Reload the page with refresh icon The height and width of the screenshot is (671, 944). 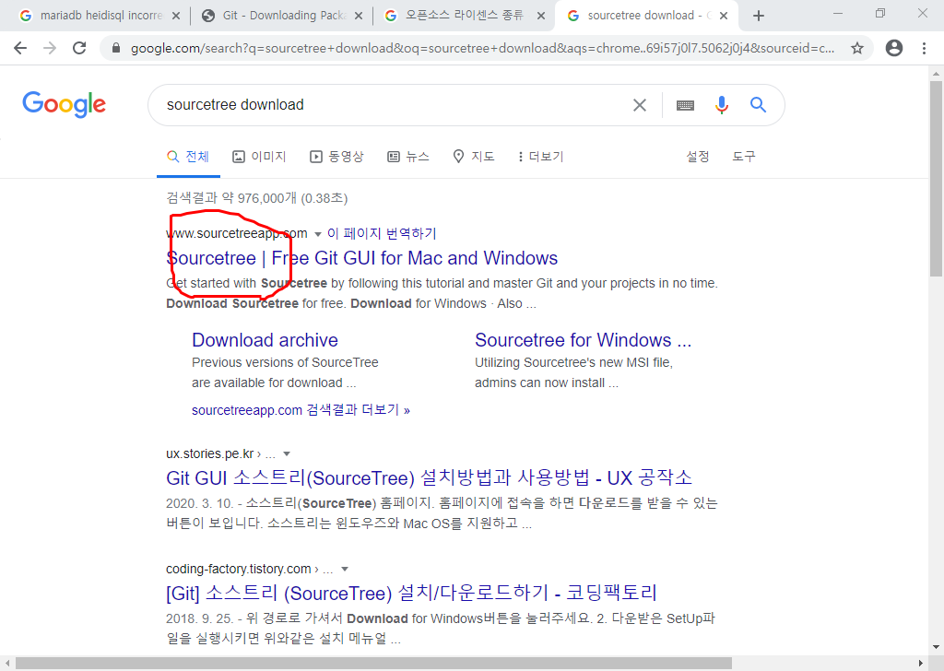pos(79,48)
